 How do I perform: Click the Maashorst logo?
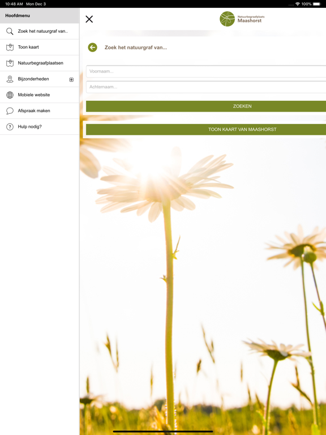click(242, 19)
